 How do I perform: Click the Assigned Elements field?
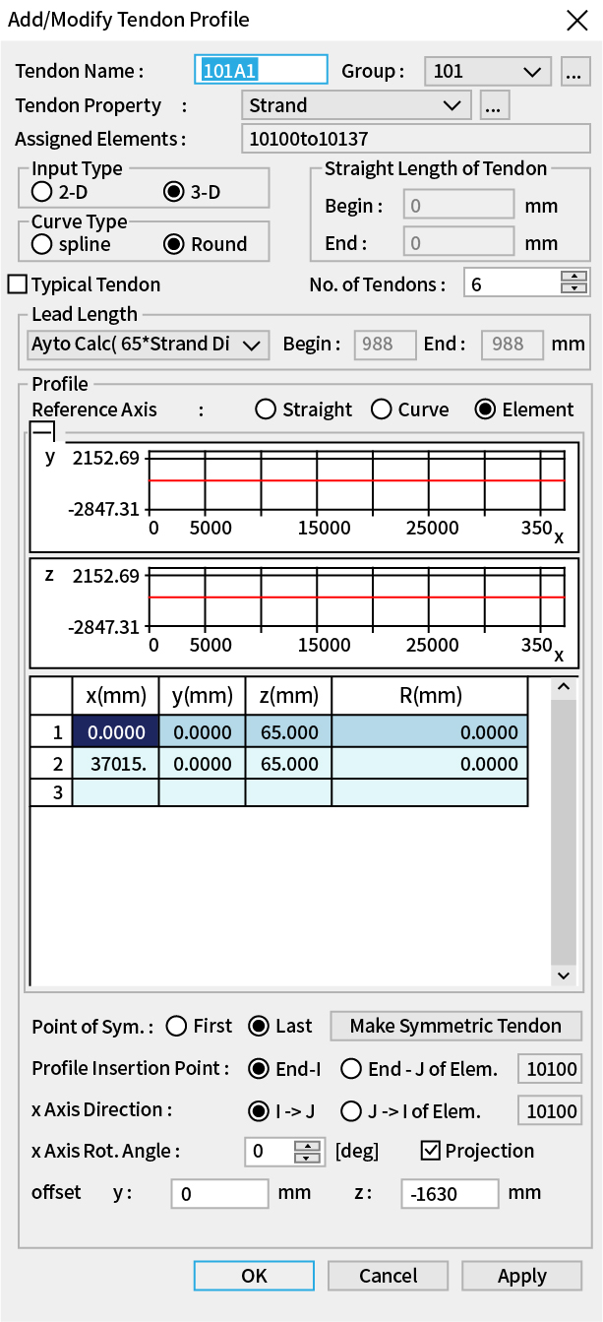pyautogui.click(x=415, y=139)
